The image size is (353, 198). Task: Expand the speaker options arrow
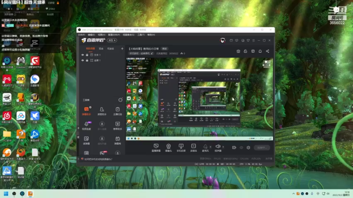(x=223, y=147)
